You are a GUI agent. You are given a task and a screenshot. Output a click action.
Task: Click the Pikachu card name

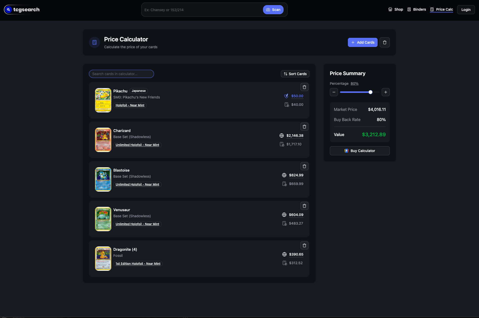coord(120,91)
